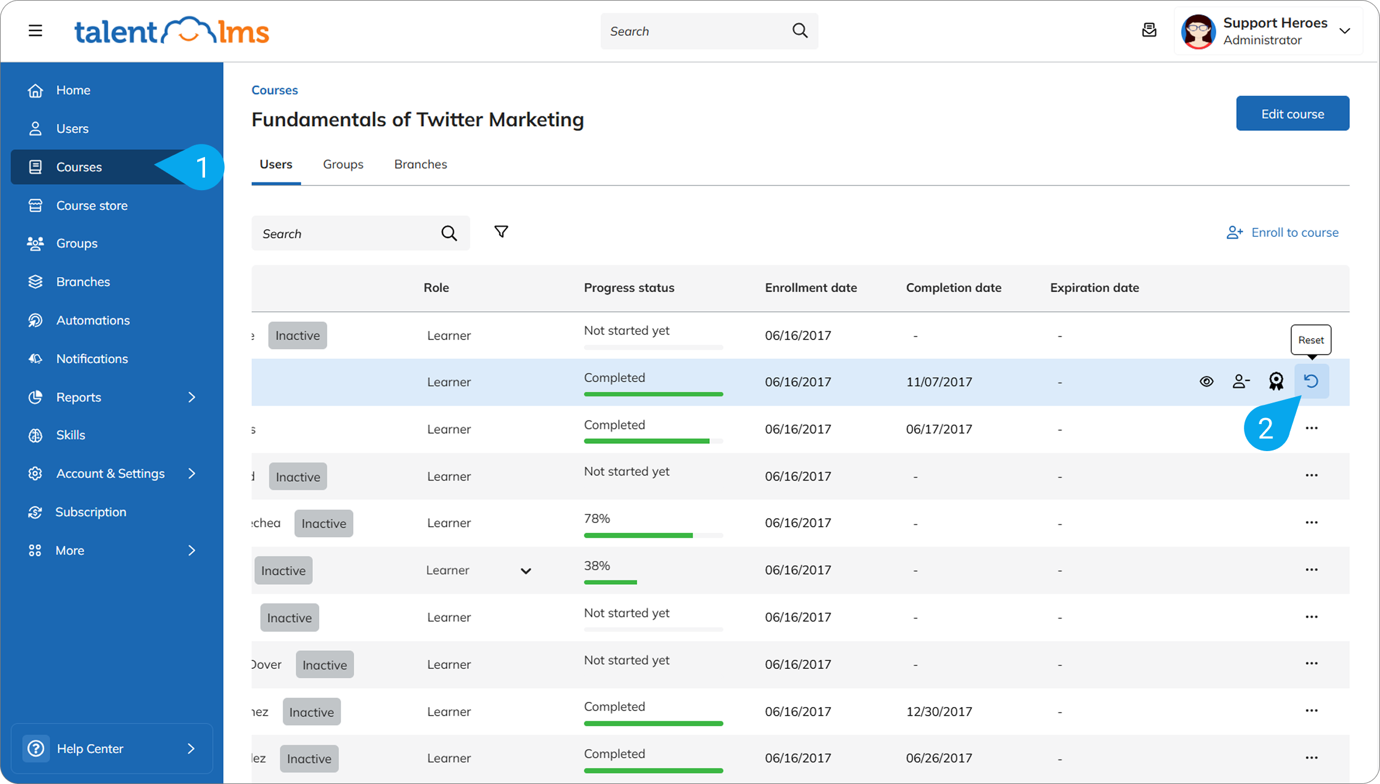Open more options for 12/30/2017 completion row
This screenshot has height=784, width=1380.
1312,711
